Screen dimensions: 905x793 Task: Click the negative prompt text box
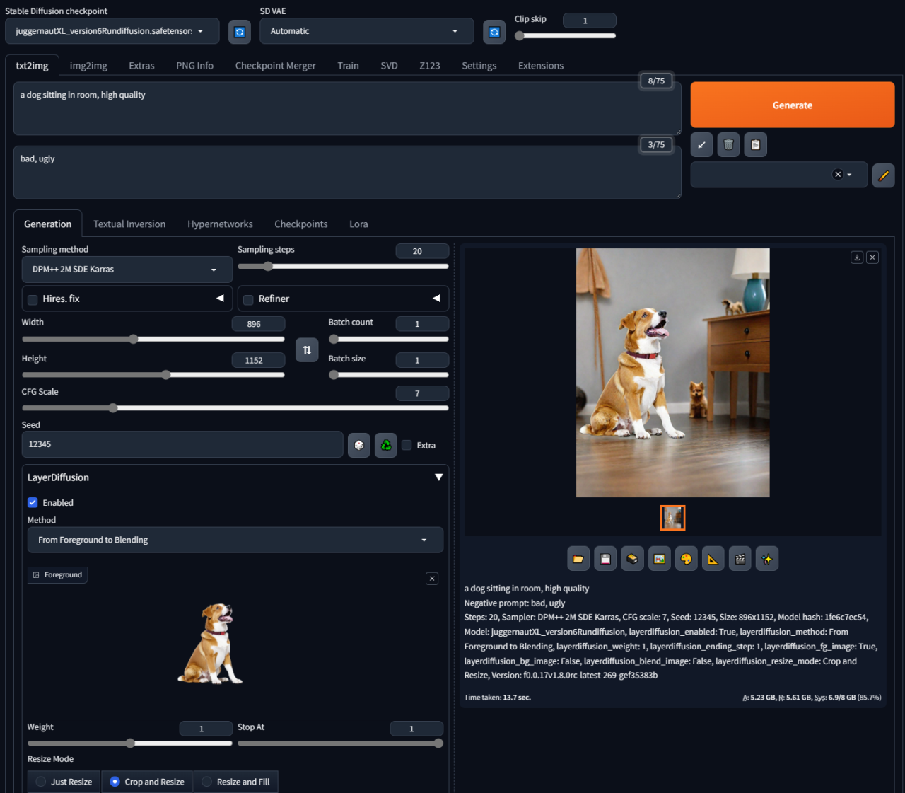(347, 173)
